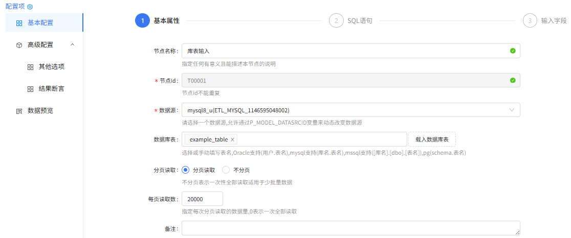571x238 pixels.
Task: Open the 数据源 dropdown arrow
Action: (512, 110)
